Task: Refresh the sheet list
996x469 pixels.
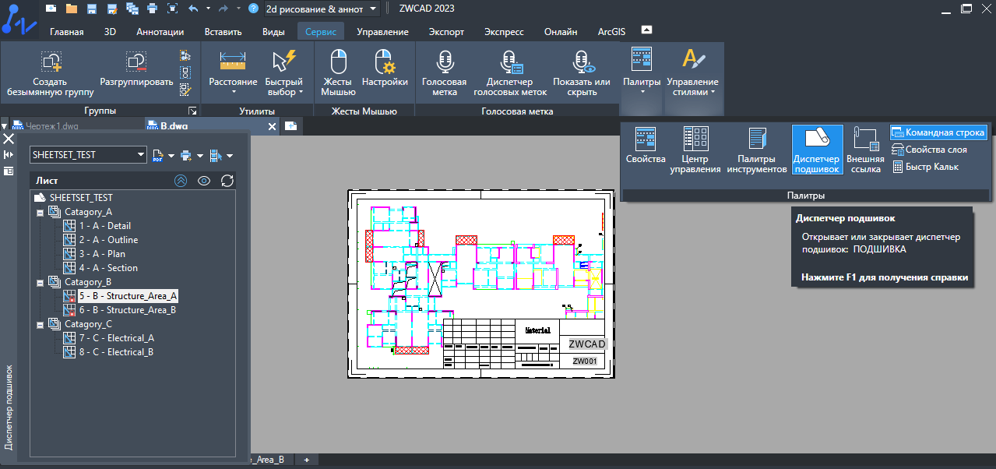Action: pyautogui.click(x=227, y=181)
